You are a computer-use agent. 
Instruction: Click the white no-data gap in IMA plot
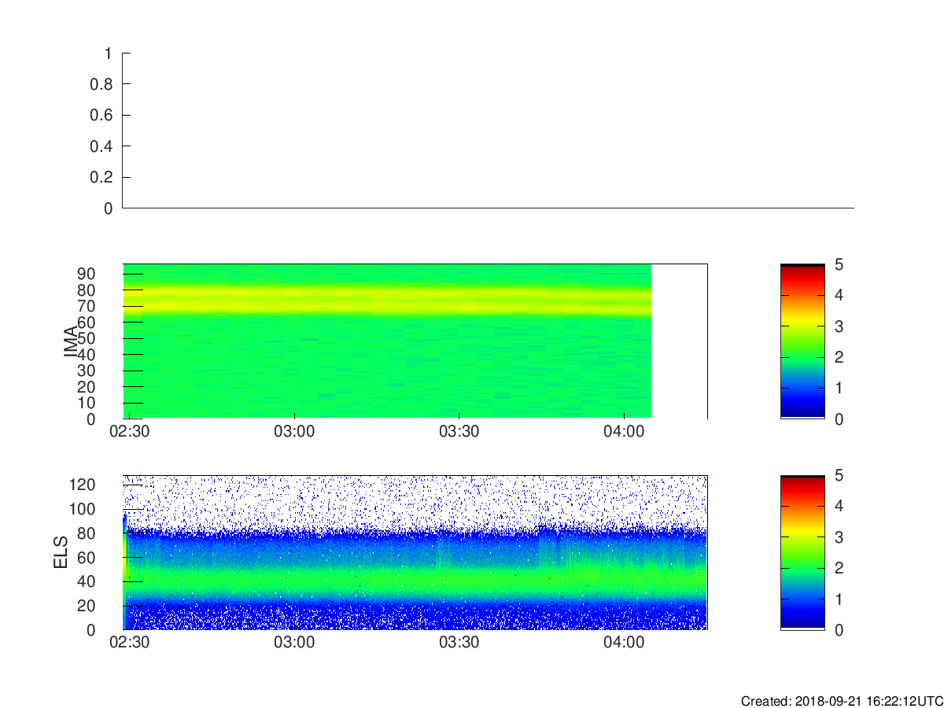coord(679,341)
